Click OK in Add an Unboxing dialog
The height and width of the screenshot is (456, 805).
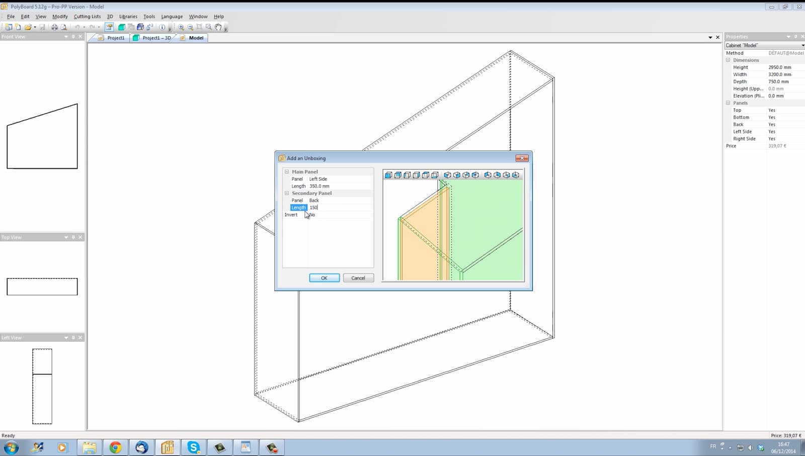point(324,278)
